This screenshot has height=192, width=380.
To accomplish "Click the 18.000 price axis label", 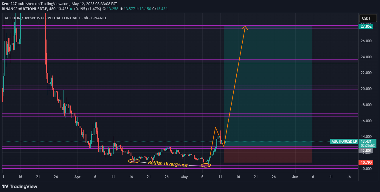I will [x=366, y=105].
